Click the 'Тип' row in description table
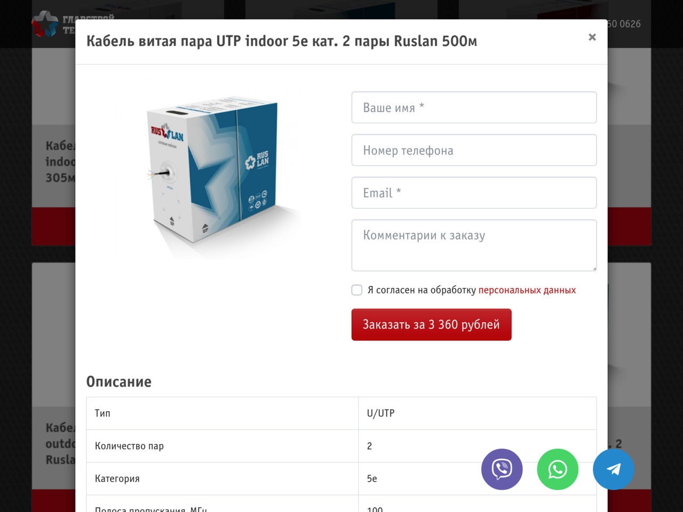683x512 pixels. point(341,413)
